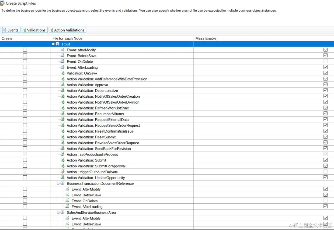Check Create box for Root Event: AfterModify
The image size is (334, 230).
point(25,50)
